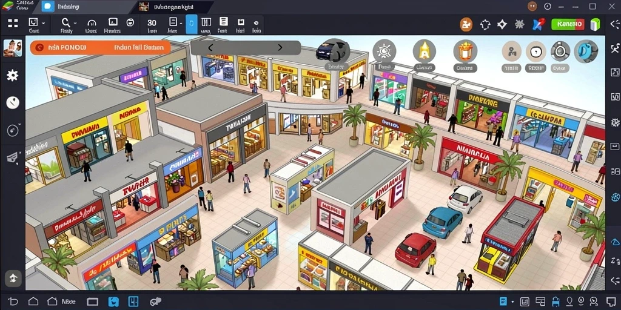Screen dimensions: 621x310
Task: Switch to the second tab with game thumbnail
Action: [172, 7]
